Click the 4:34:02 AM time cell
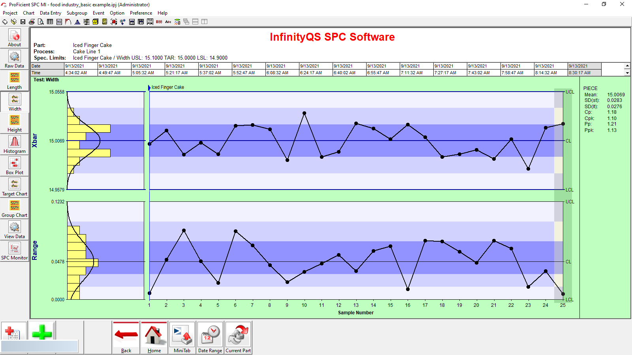Viewport: 632px width, 355px height. pos(81,73)
